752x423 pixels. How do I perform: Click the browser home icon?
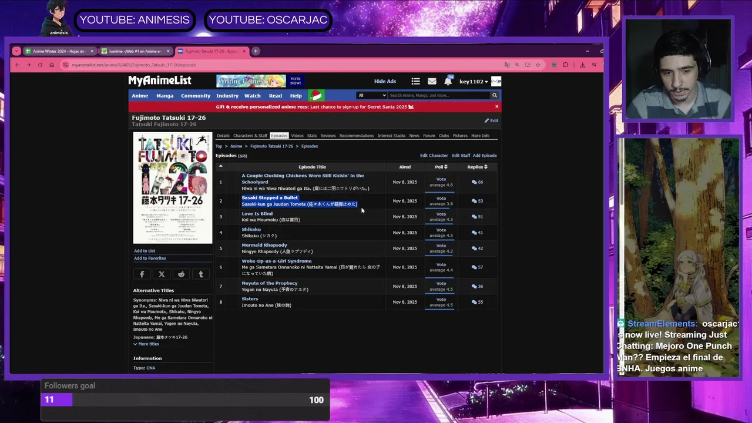(x=52, y=65)
